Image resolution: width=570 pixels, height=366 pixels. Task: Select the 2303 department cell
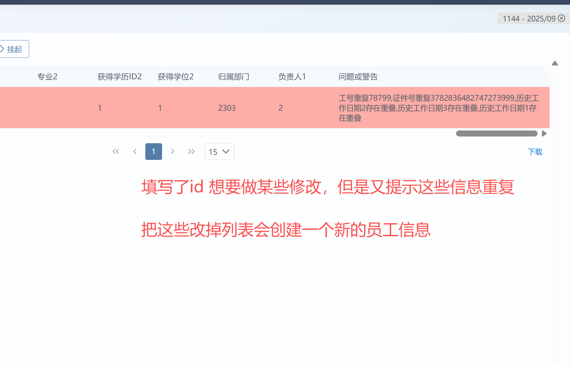point(227,108)
